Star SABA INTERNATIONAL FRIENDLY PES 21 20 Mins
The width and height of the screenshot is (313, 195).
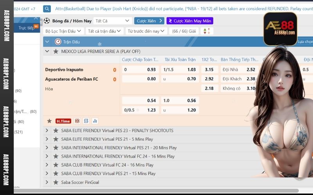pos(56,148)
